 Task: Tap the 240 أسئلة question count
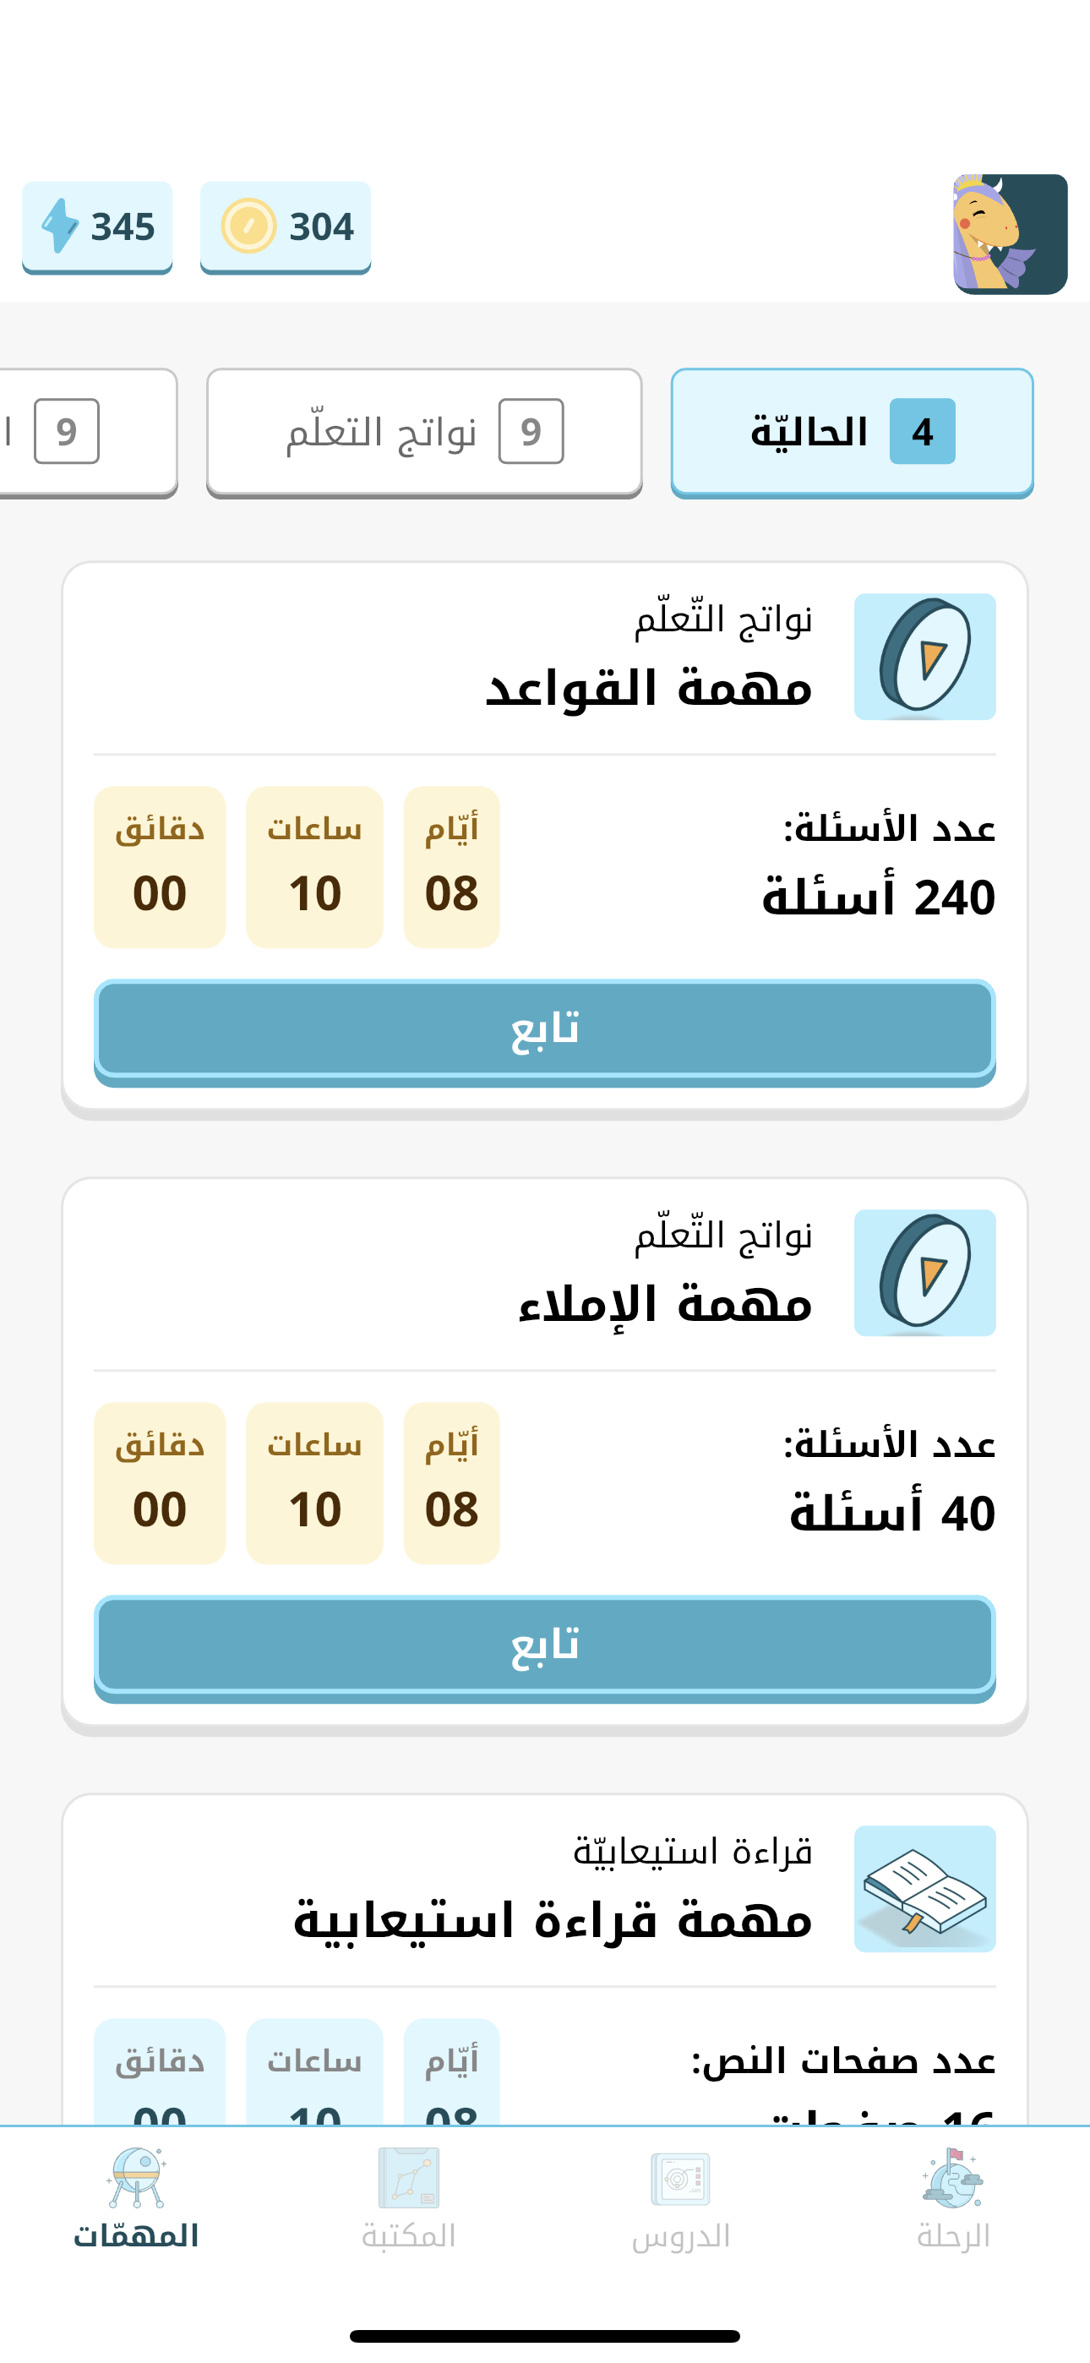pos(878,896)
